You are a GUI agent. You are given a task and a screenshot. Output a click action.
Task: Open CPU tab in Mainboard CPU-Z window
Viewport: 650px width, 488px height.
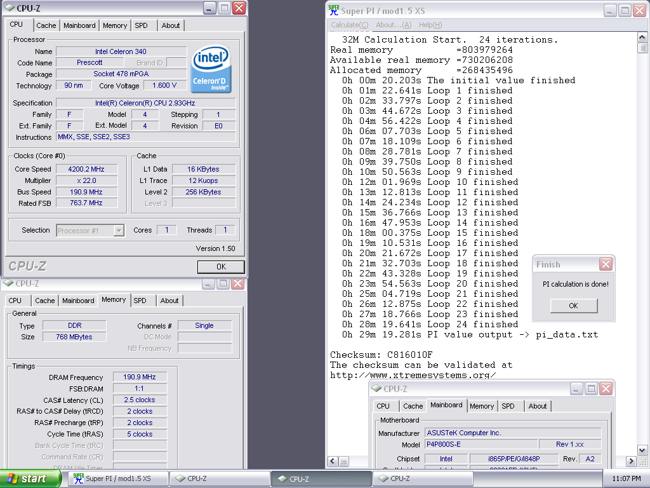(x=383, y=406)
